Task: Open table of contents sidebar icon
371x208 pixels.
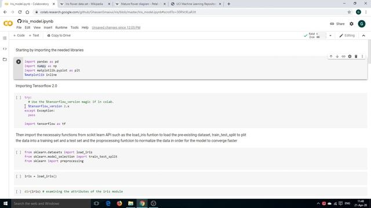Action: (5, 38)
